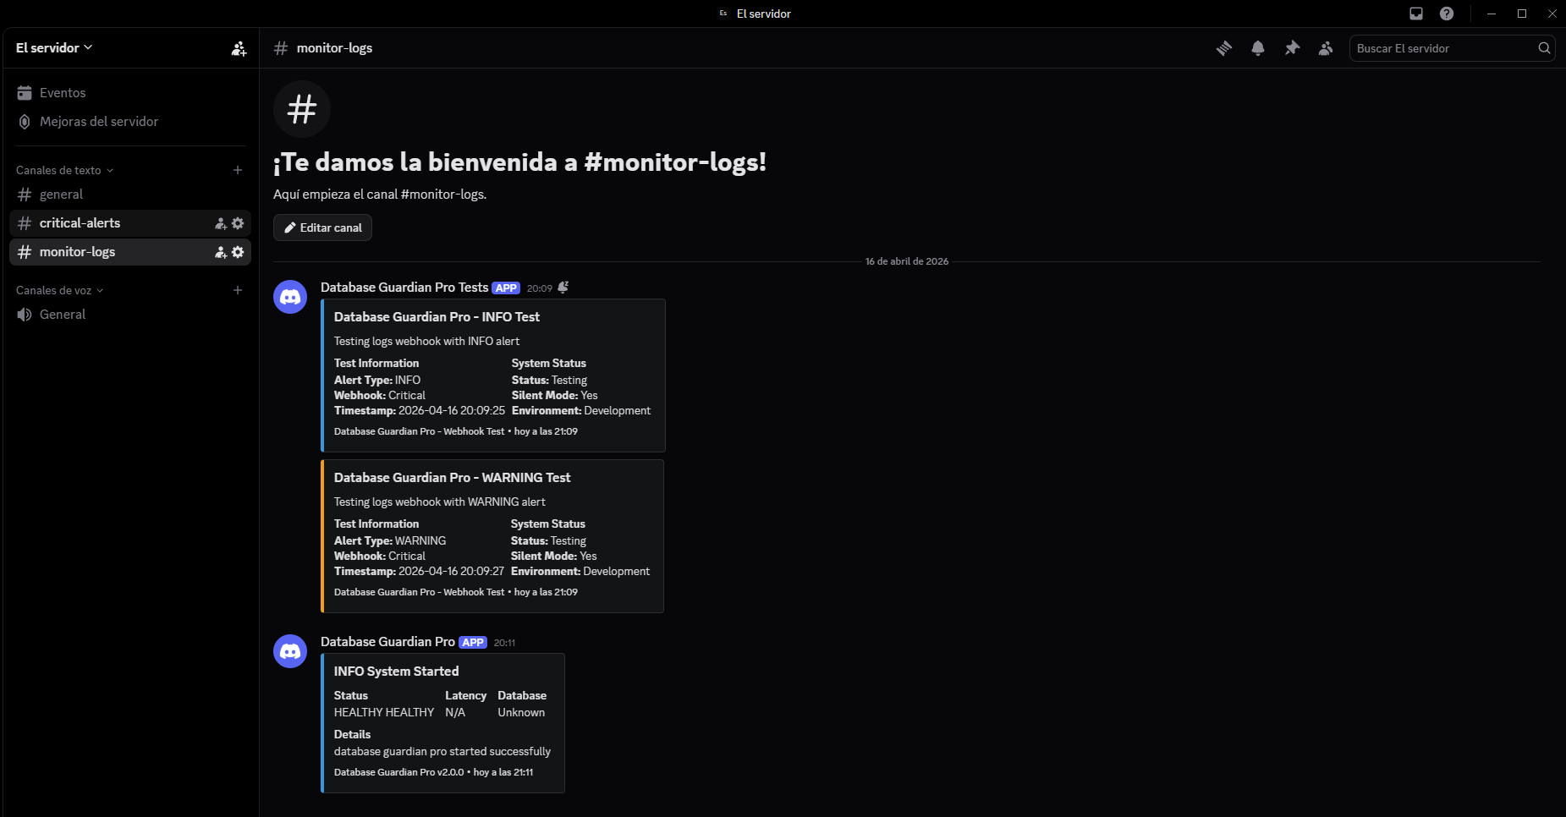1566x817 pixels.
Task: Create channel plus in Canales de texto
Action: tap(238, 170)
